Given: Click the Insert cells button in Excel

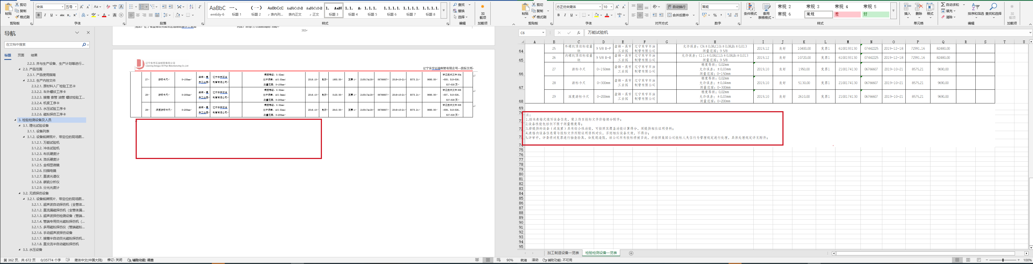Looking at the screenshot, I should [908, 11].
